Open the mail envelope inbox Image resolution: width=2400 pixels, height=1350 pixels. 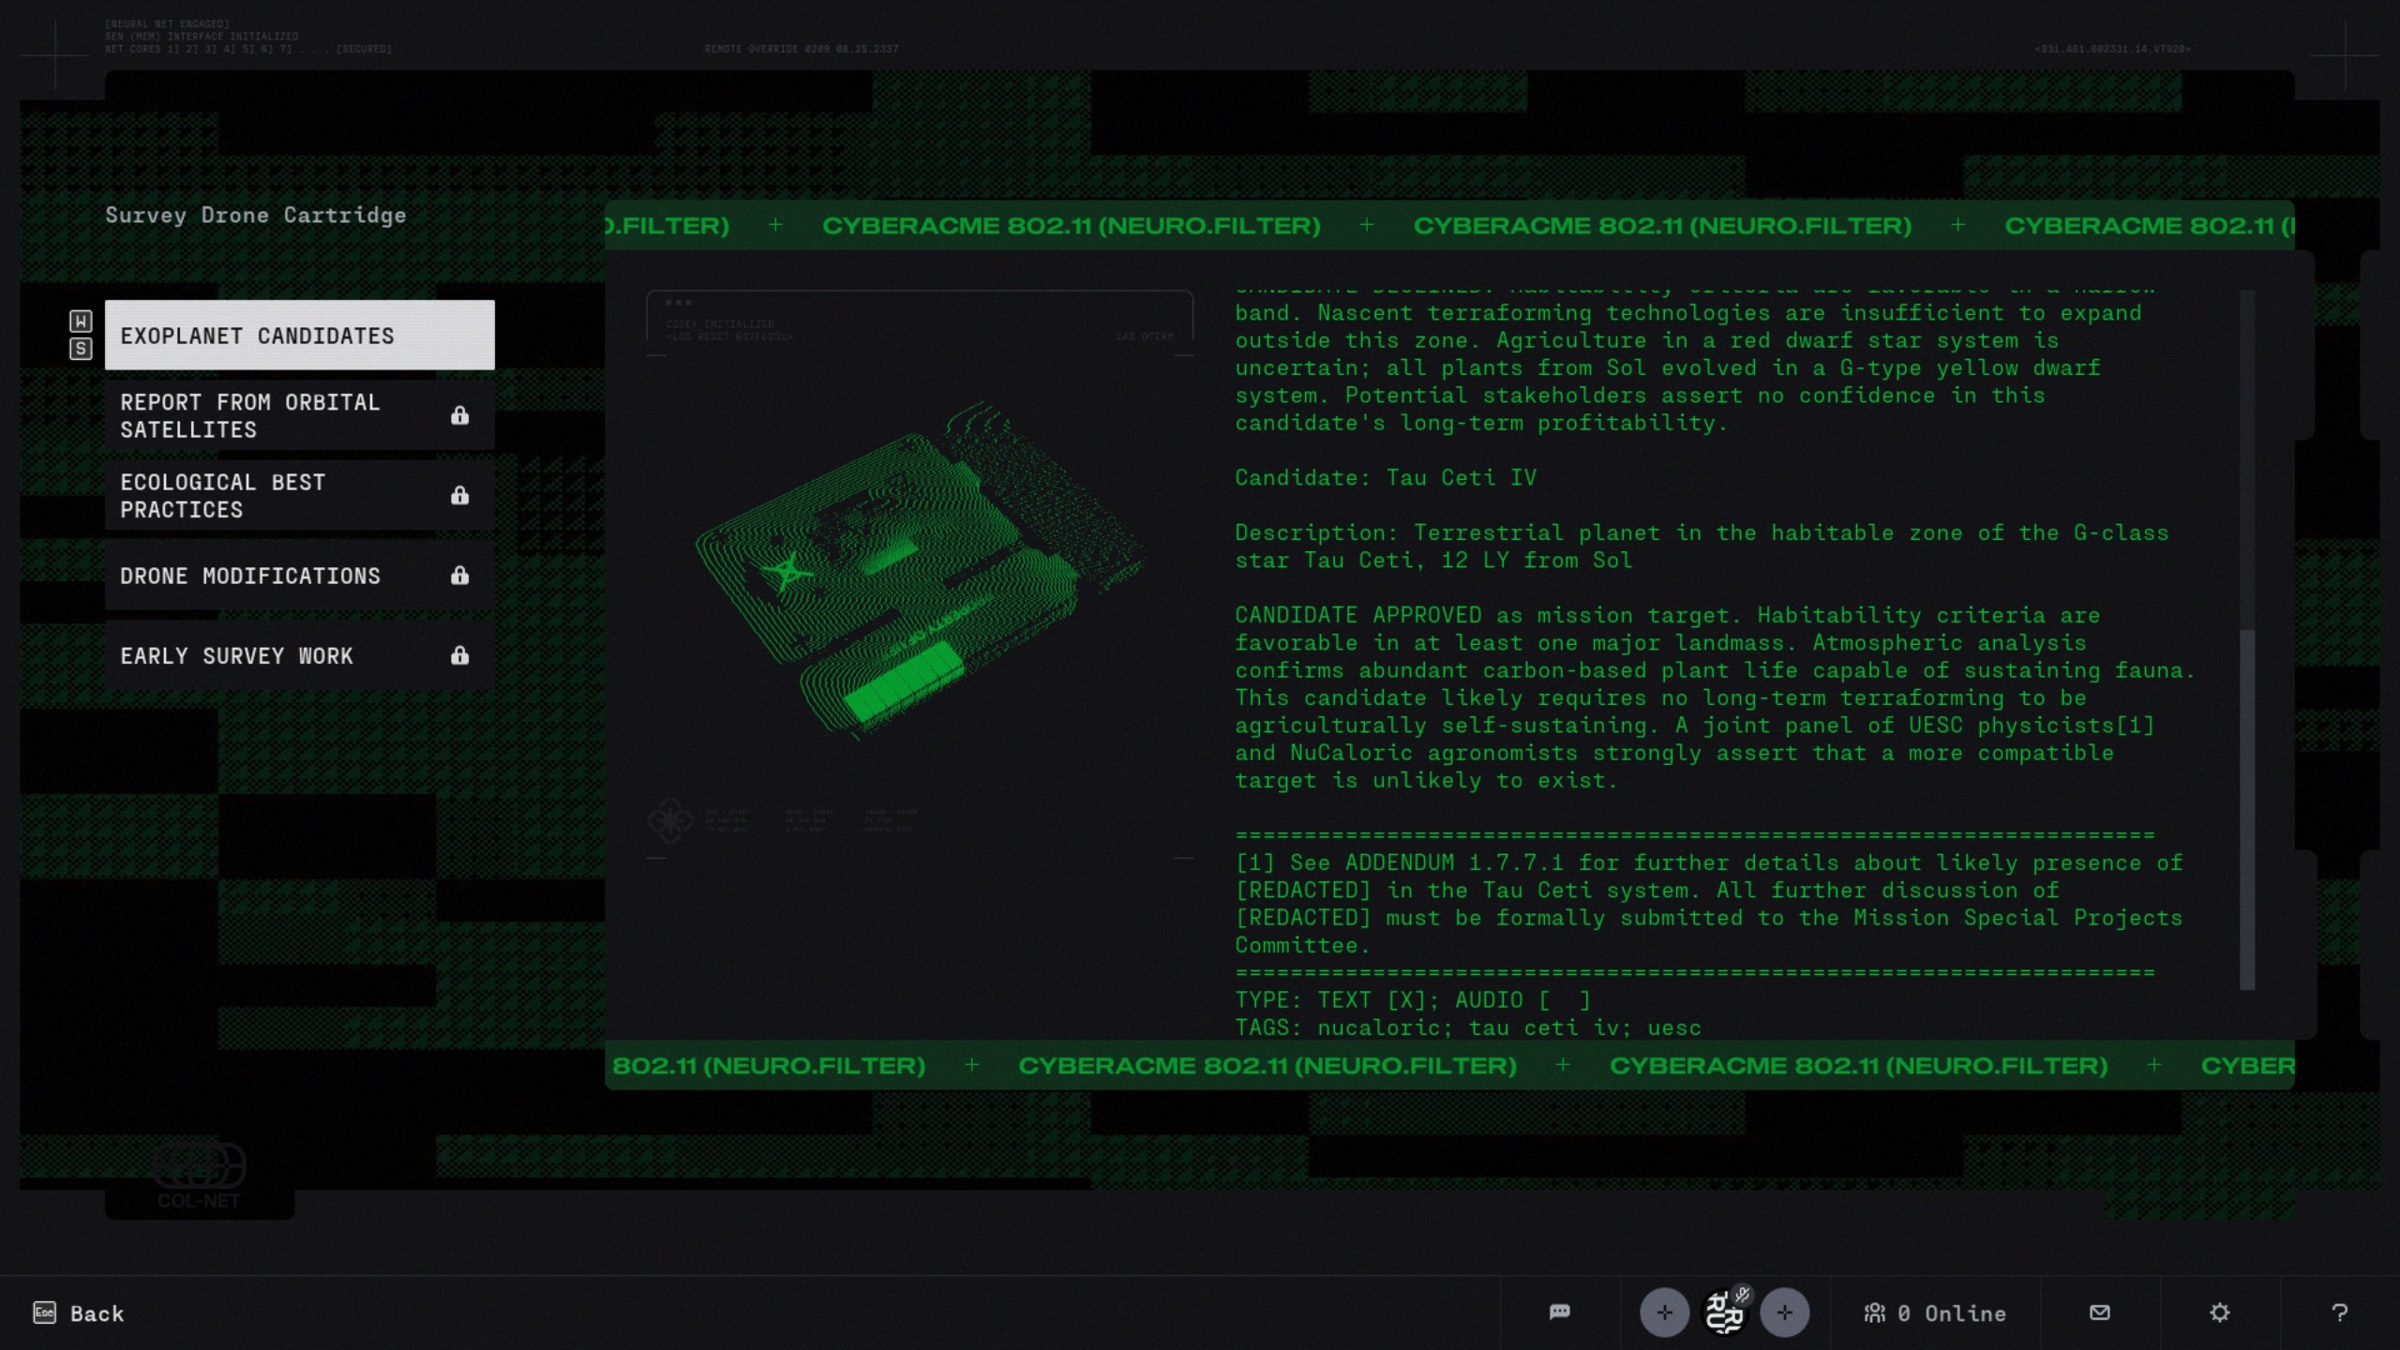(x=2100, y=1312)
